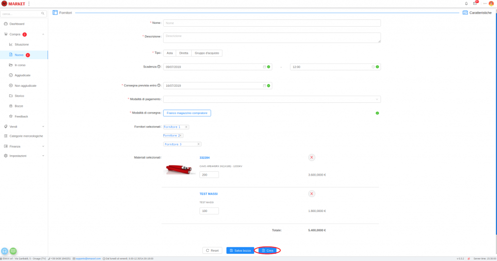
Task: Choose Gruppo d'acquisto type
Action: coord(207,53)
